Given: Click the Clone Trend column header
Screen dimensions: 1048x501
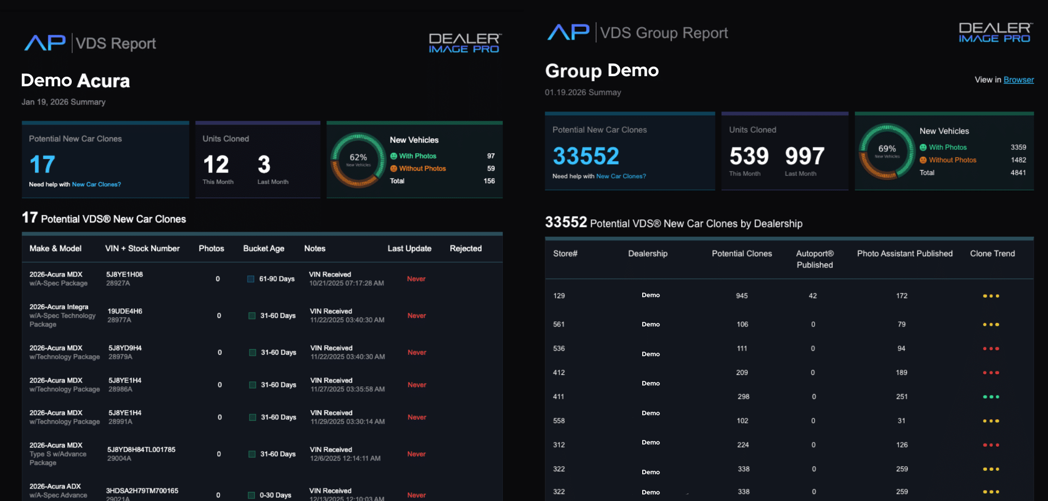Looking at the screenshot, I should point(992,254).
